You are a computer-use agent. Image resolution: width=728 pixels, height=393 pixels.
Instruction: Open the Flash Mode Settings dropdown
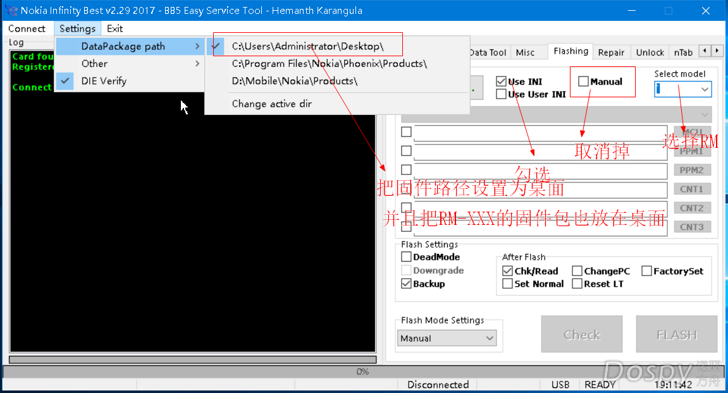click(x=447, y=338)
